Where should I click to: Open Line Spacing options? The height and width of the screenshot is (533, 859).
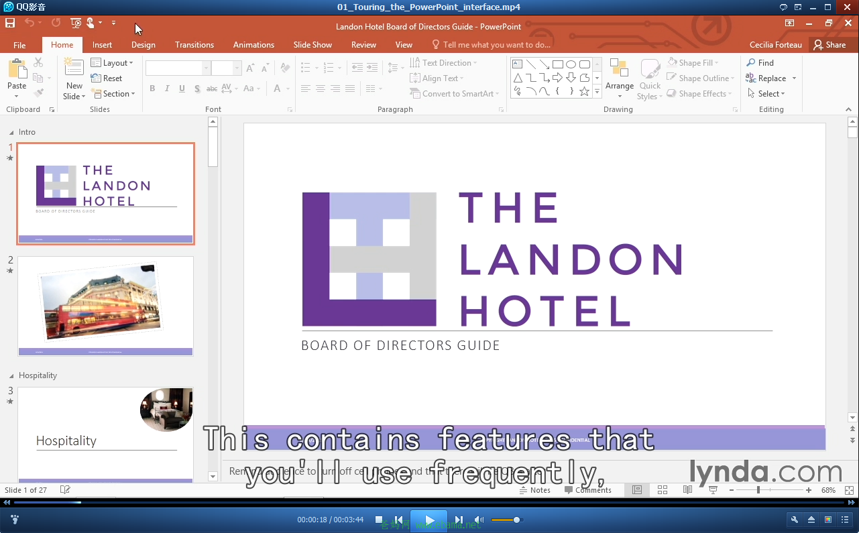[x=396, y=68]
